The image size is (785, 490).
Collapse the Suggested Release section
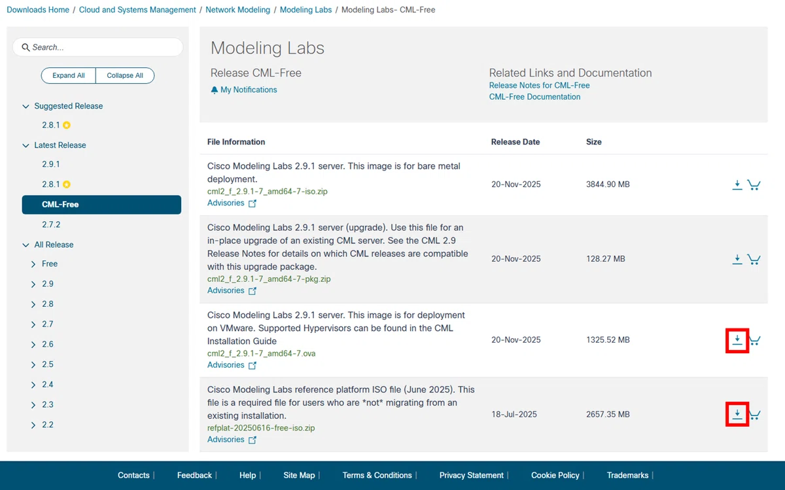pos(26,107)
